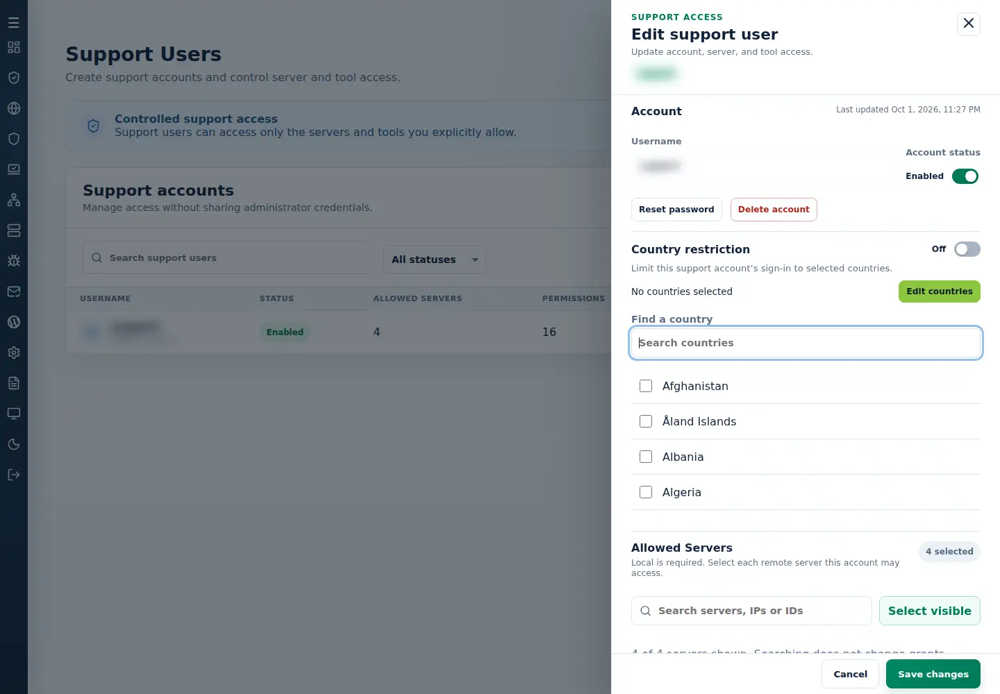Click the Status column header
This screenshot has height=694, width=1000.
pyautogui.click(x=276, y=298)
